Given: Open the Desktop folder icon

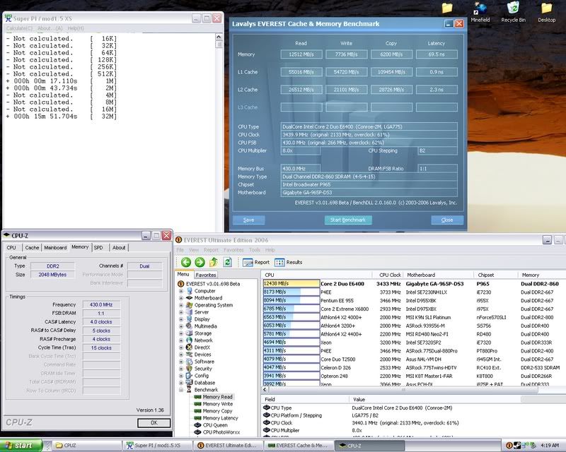Looking at the screenshot, I should tap(546, 13).
